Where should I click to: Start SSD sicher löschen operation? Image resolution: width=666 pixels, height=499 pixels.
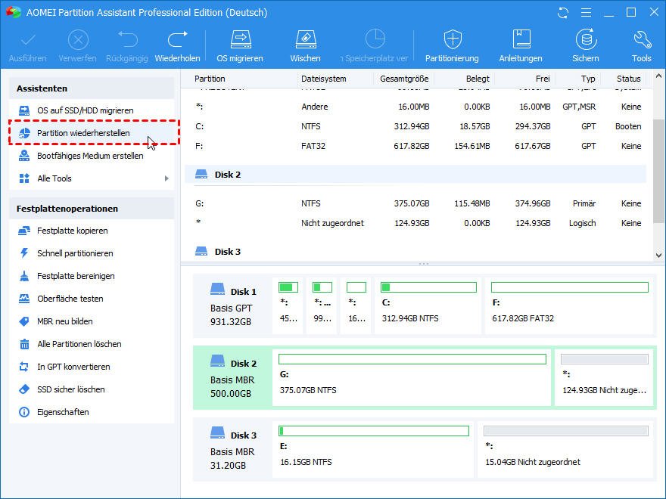pos(70,389)
